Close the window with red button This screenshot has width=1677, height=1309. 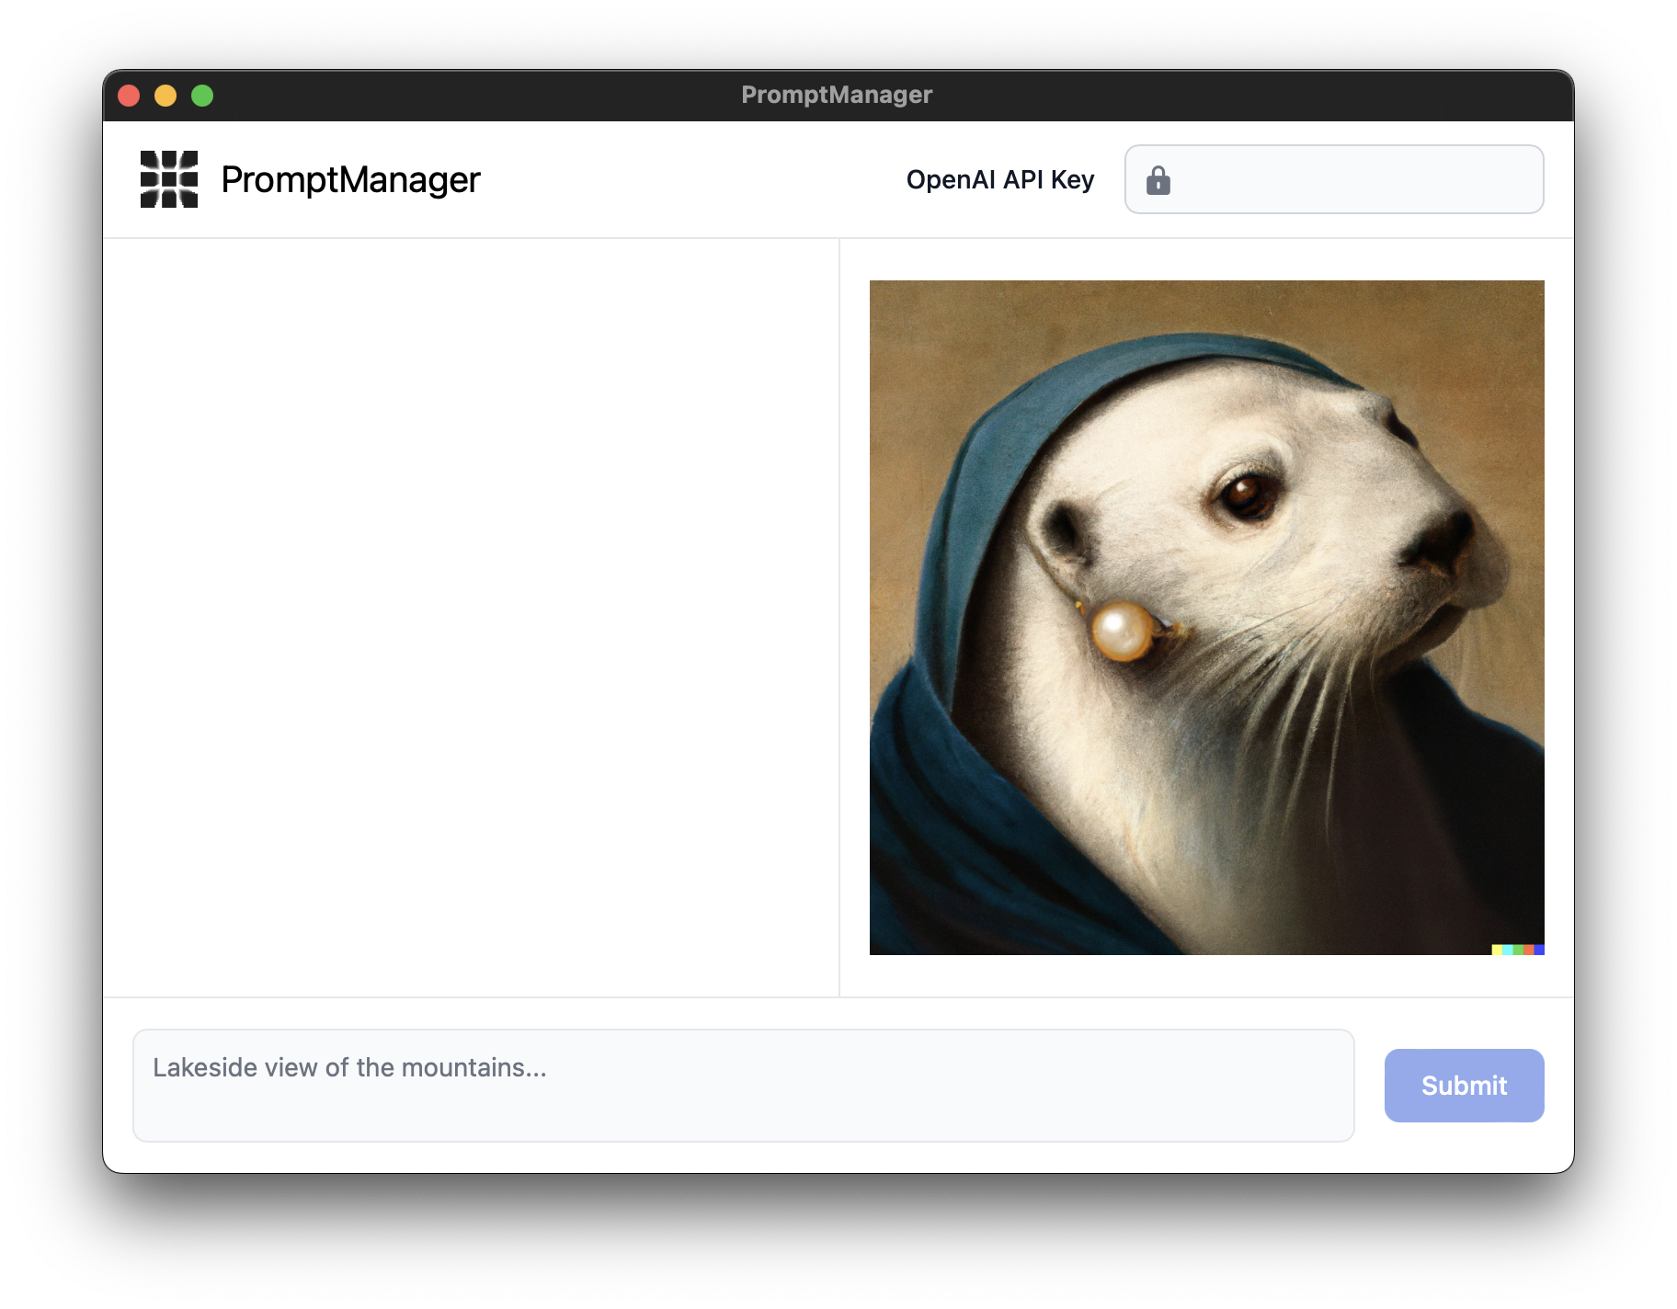[x=129, y=96]
